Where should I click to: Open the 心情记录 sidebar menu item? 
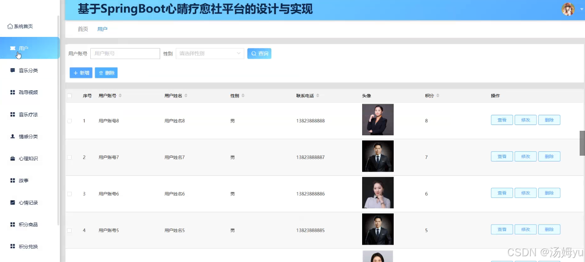[29, 202]
